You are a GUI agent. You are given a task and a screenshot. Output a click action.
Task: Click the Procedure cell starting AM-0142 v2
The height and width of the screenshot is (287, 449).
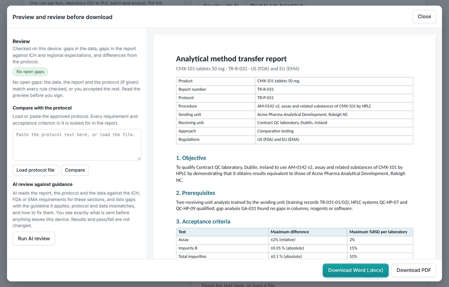pyautogui.click(x=334, y=106)
